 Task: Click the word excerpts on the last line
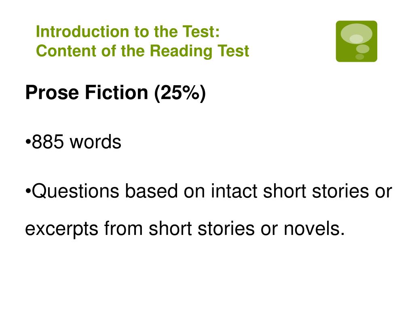pos(62,229)
